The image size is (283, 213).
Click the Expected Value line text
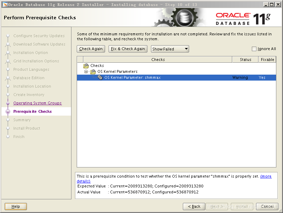click(140, 186)
